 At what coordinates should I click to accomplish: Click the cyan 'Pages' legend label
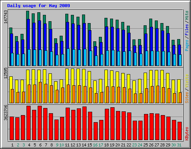(187, 45)
